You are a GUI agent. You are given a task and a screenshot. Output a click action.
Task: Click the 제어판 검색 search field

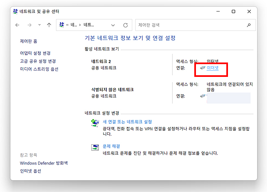coord(195,25)
